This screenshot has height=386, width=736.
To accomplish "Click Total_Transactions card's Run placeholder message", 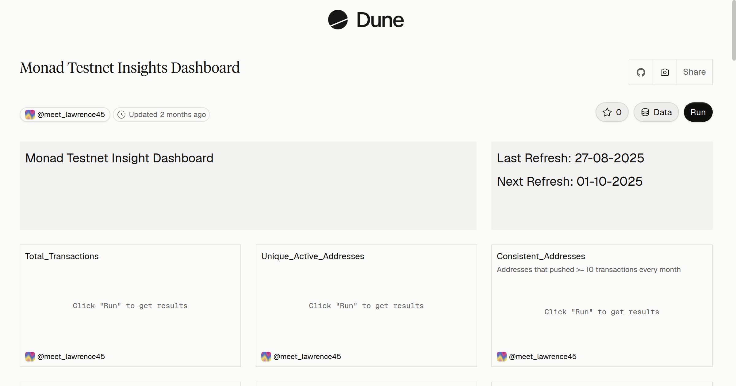I will (130, 306).
